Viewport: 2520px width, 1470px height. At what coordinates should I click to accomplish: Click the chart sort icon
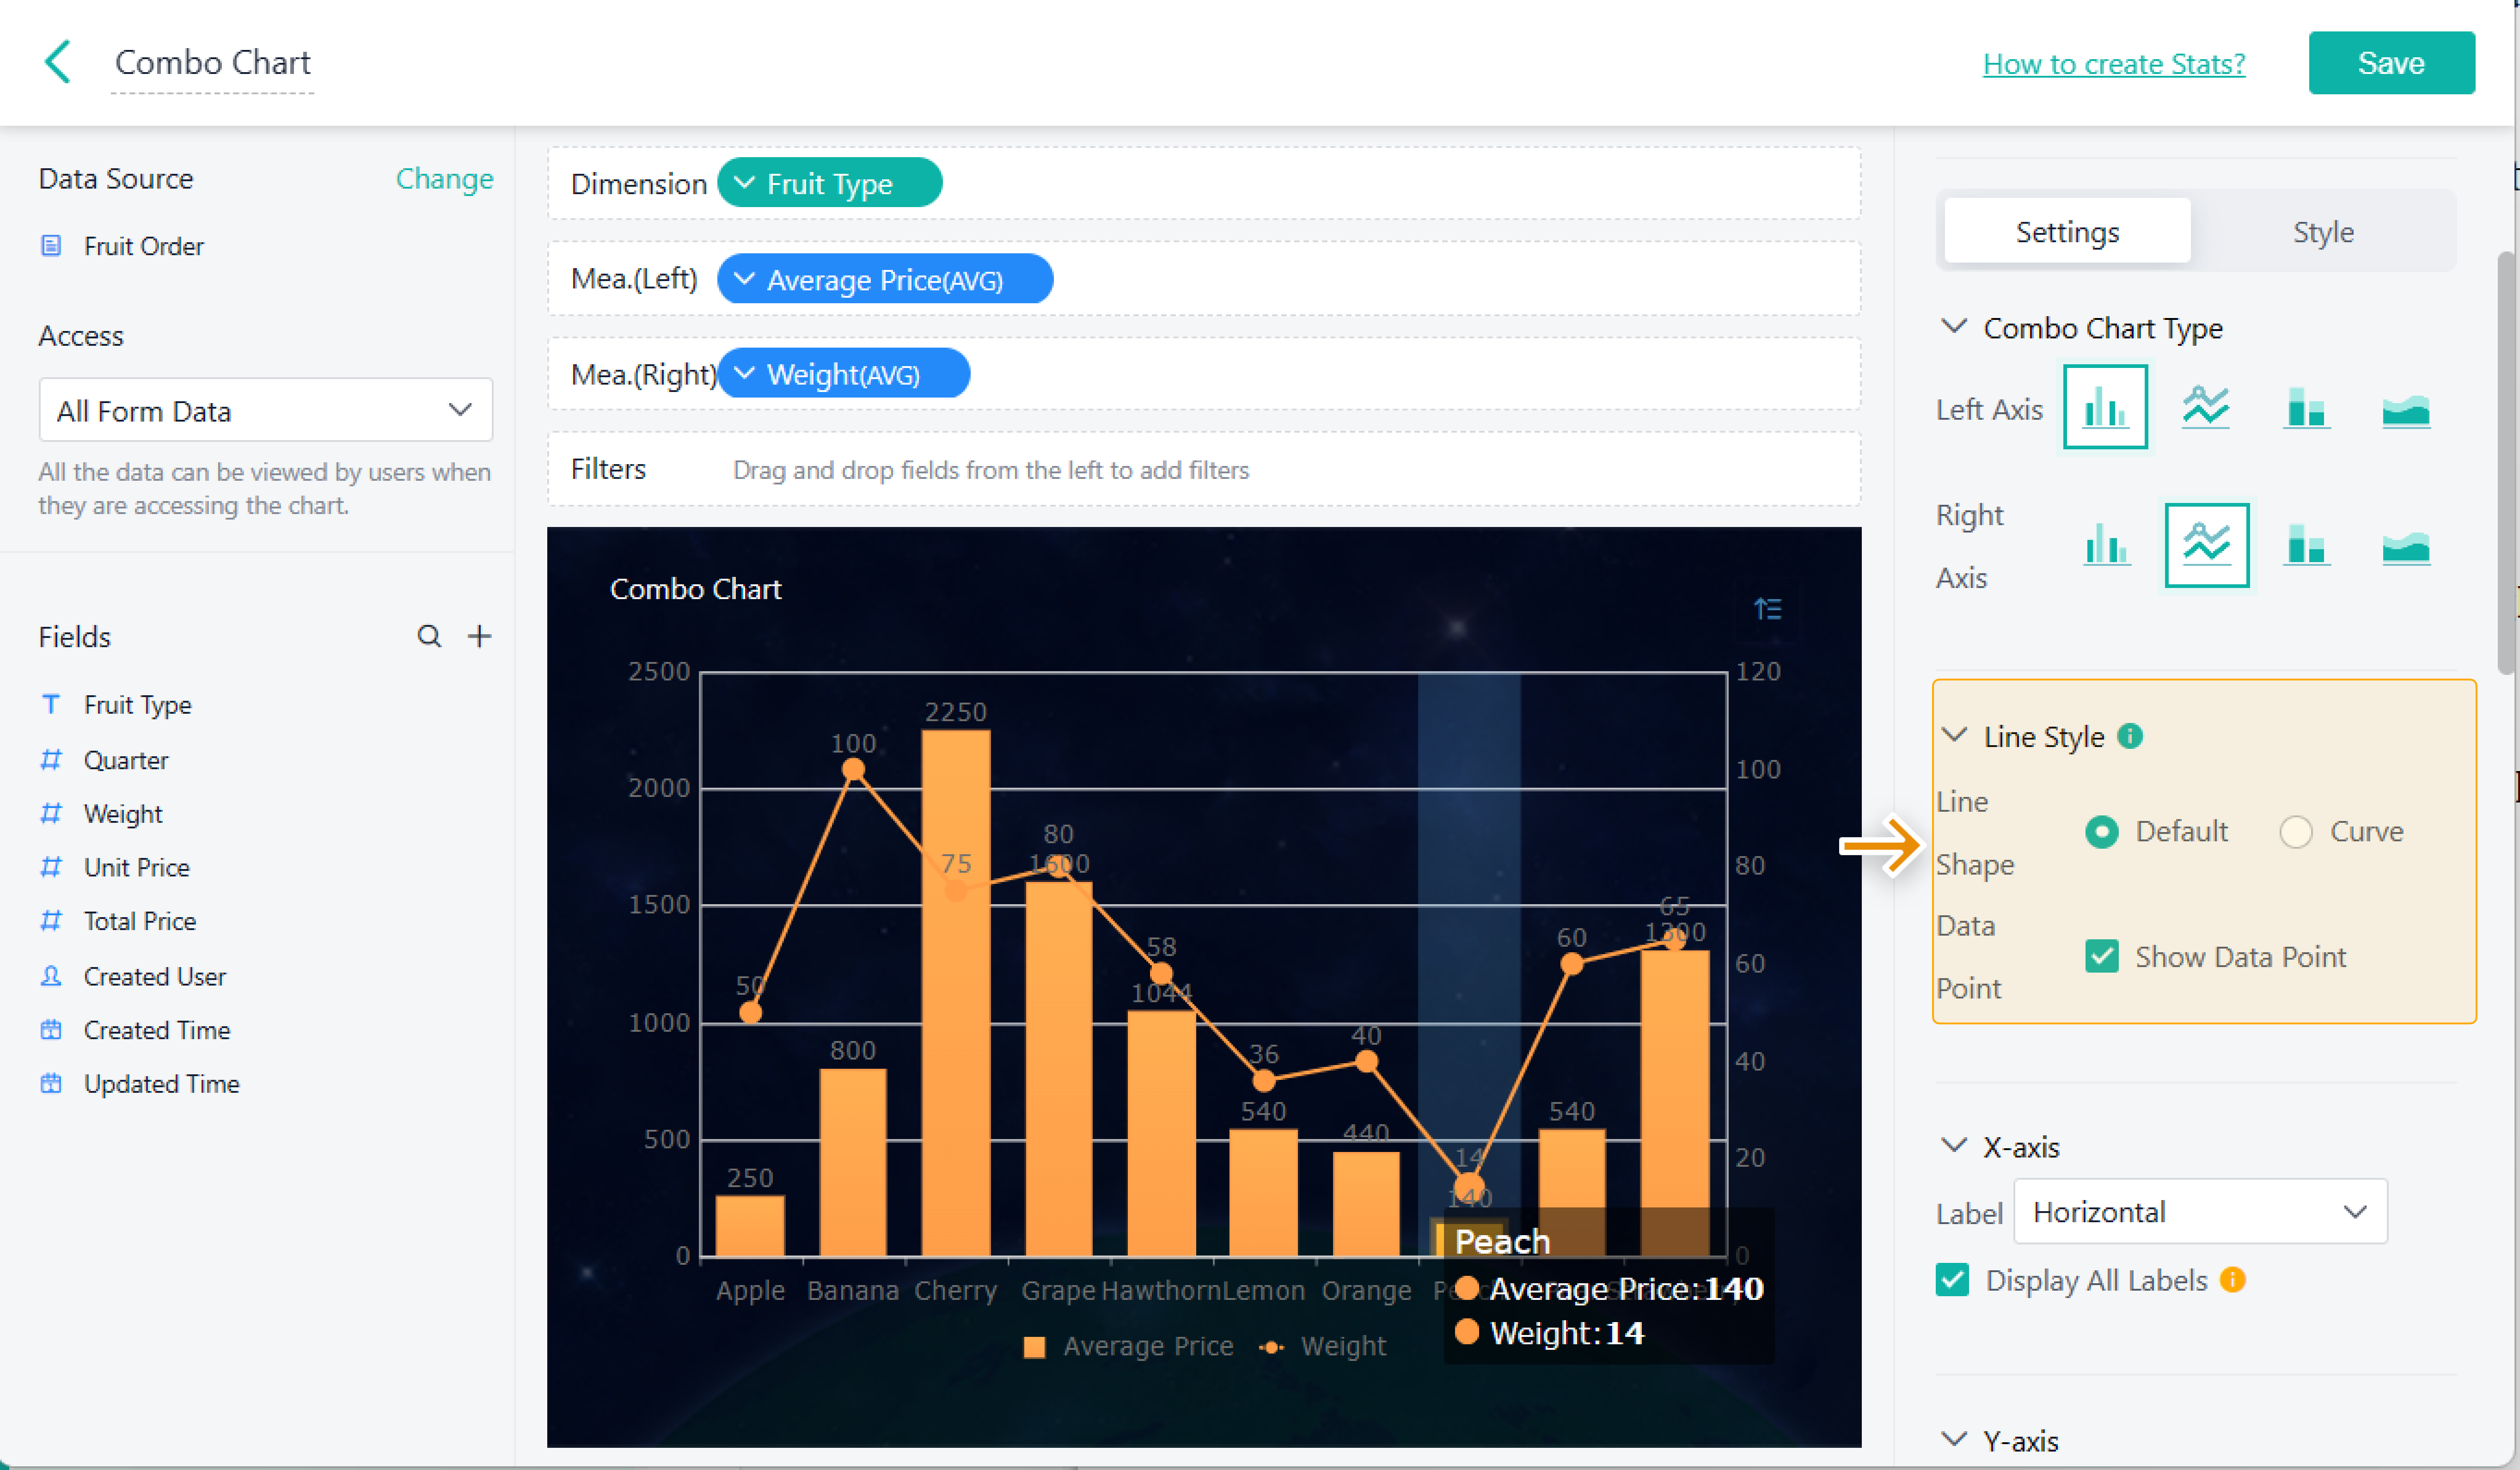1767,608
